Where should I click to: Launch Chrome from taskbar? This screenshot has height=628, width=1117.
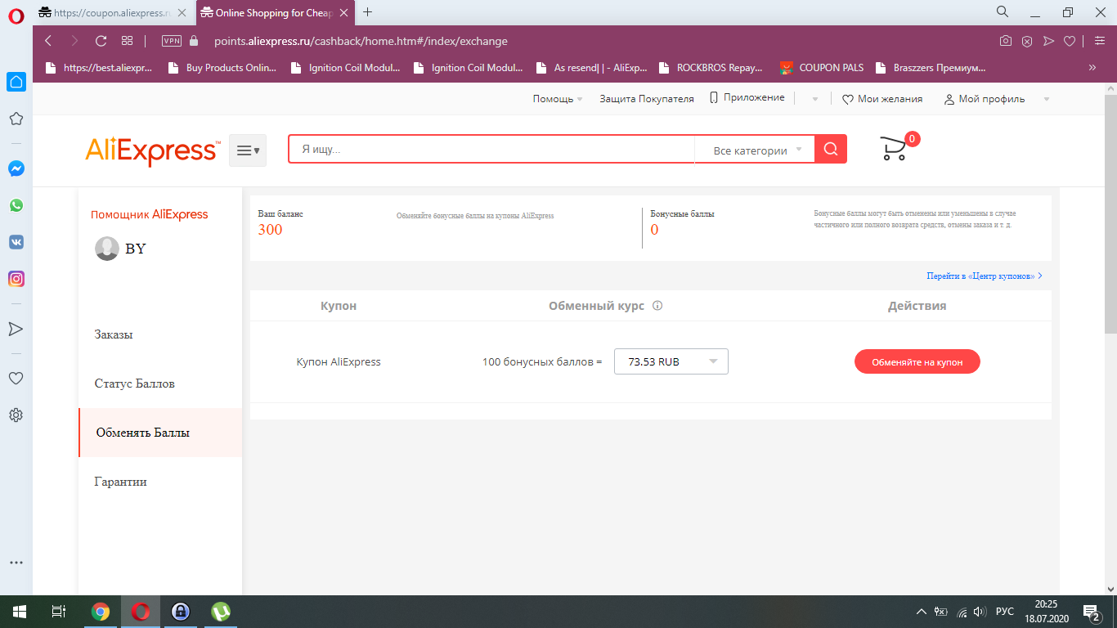[x=101, y=612]
